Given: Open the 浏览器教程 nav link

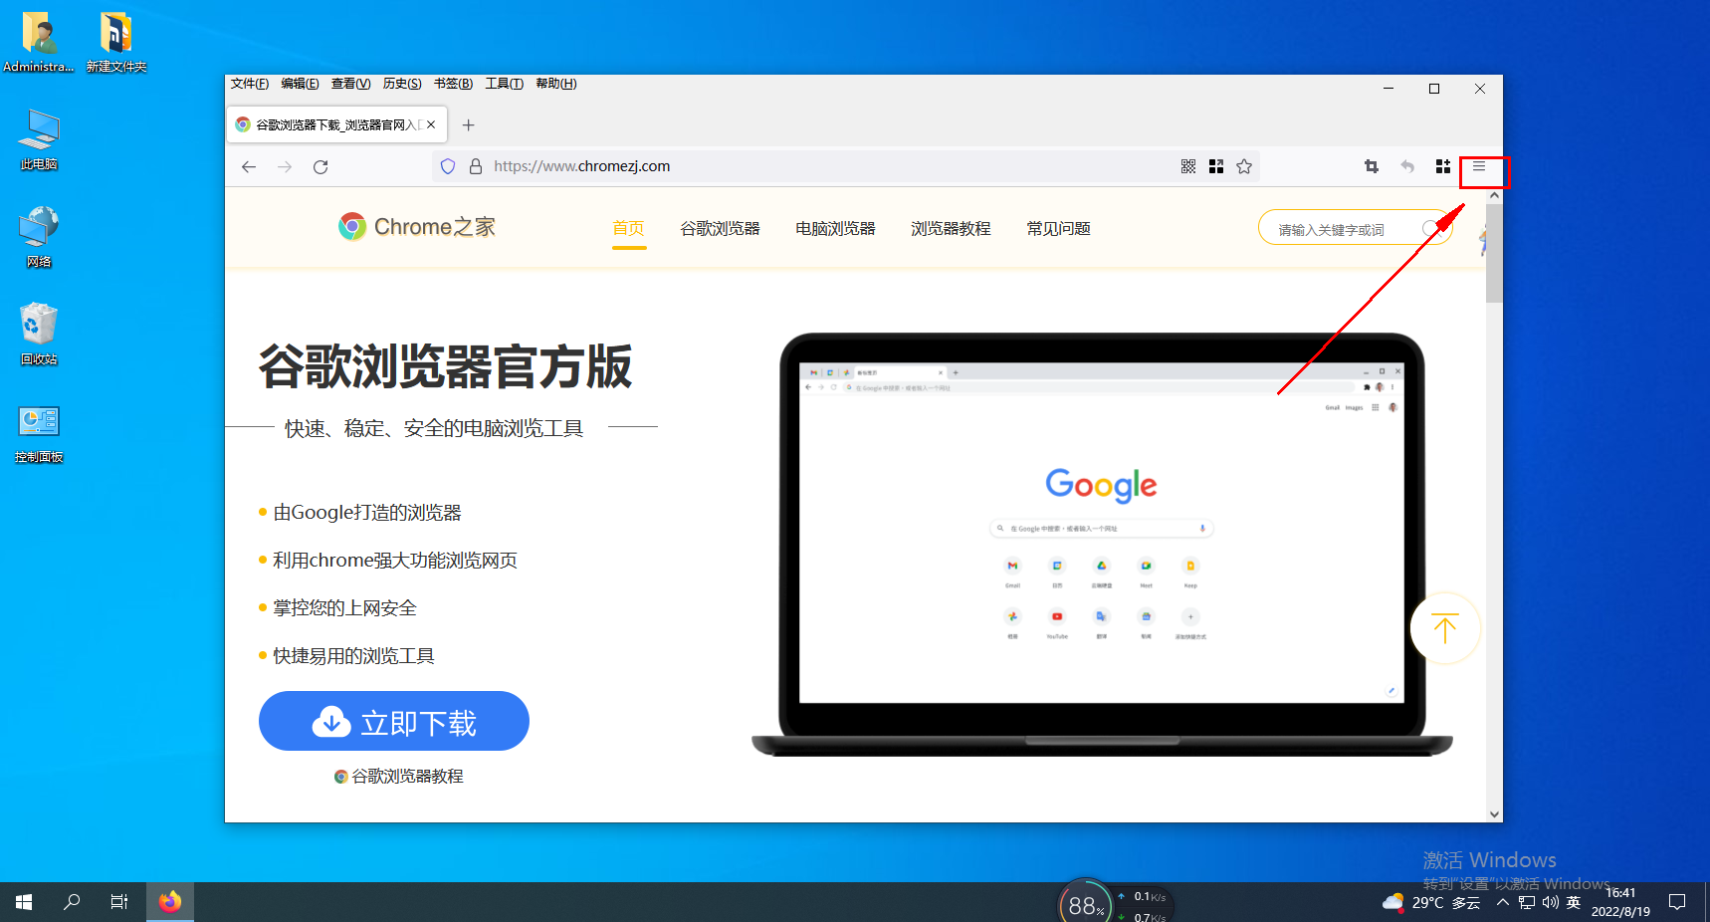Looking at the screenshot, I should coord(952,229).
